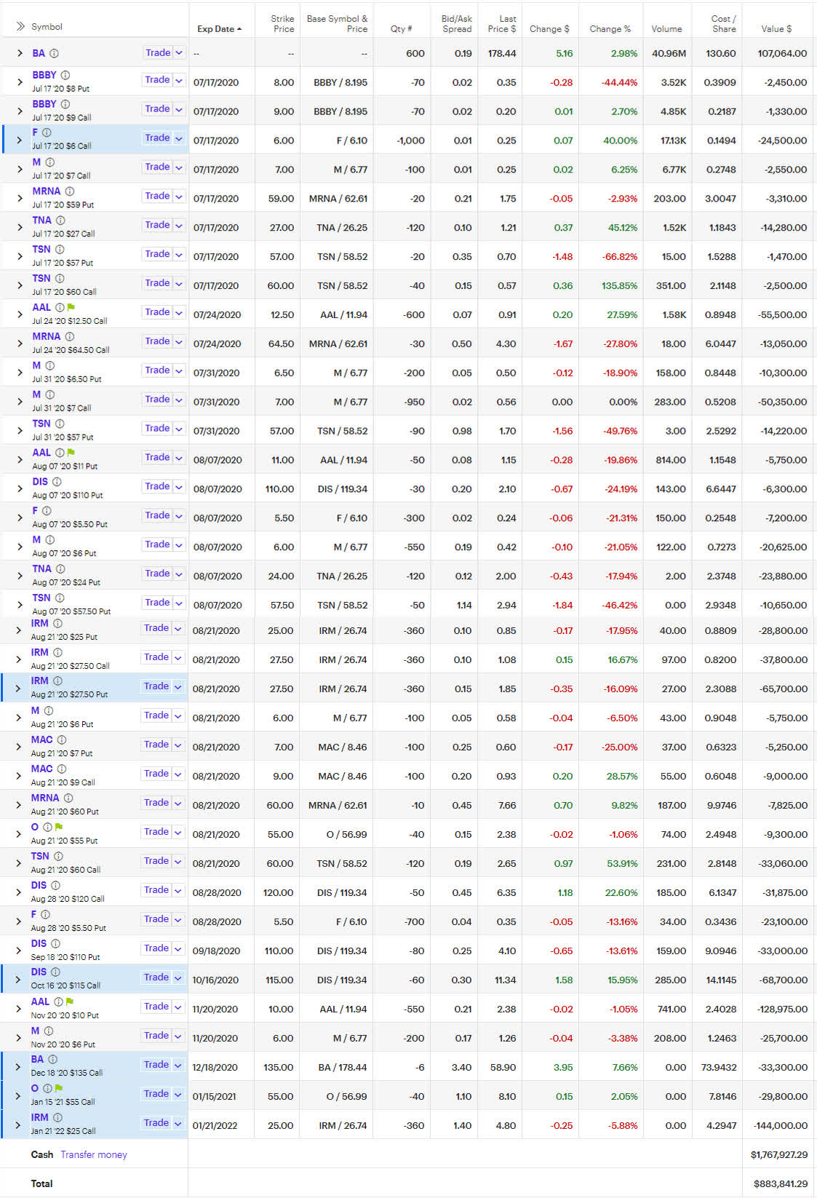Open the F Aug 28 $5.50 Put symbol link
Viewport: 817px width, 1198px height.
pos(33,914)
